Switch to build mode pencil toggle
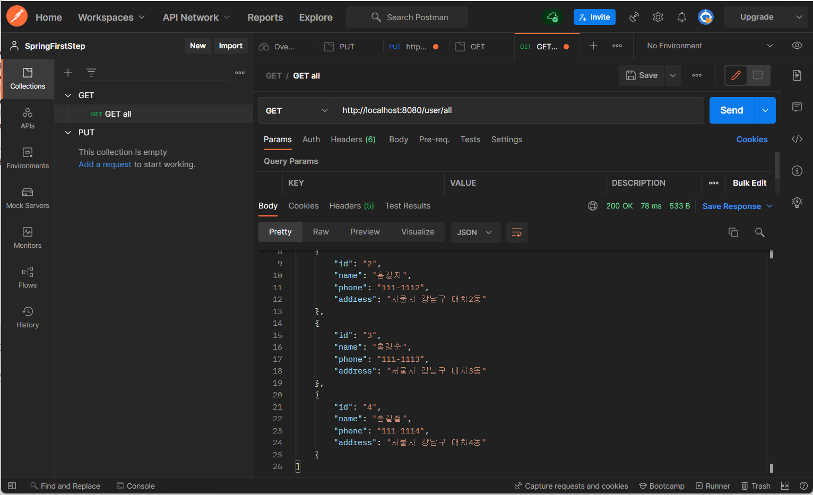This screenshot has height=495, width=813. 736,75
